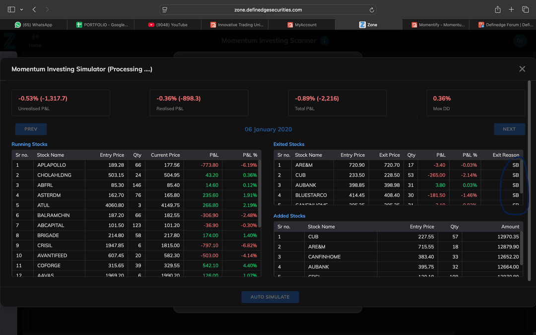Screen dimensions: 536x335
Task: Click the Exited Stocks table scrollbar
Action: [x=521, y=176]
